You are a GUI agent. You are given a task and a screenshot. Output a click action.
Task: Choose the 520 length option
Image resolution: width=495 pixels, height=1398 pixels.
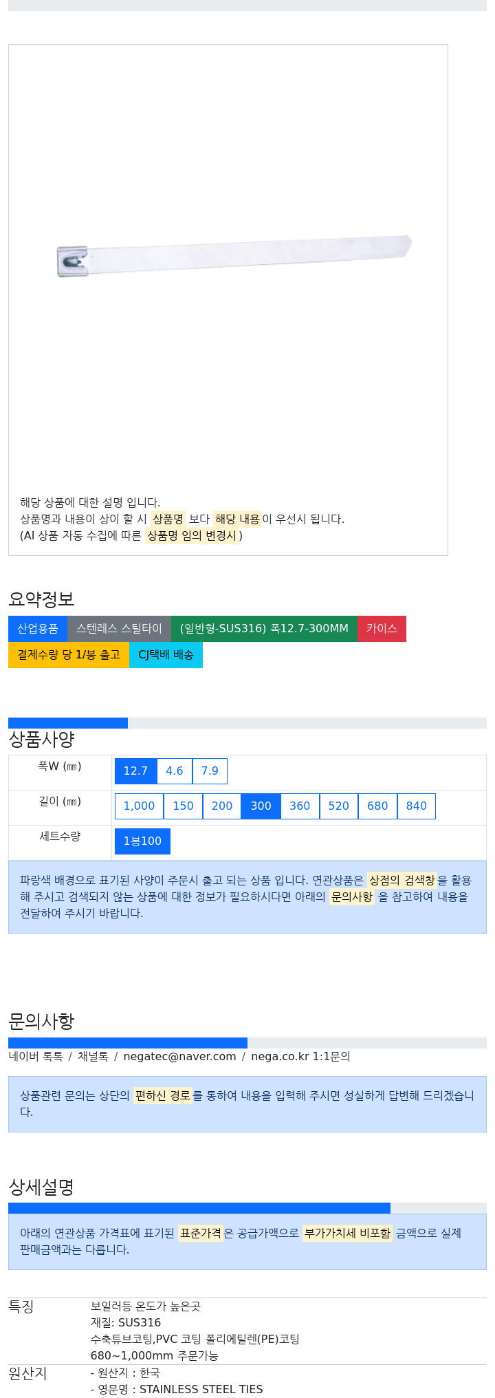[339, 806]
